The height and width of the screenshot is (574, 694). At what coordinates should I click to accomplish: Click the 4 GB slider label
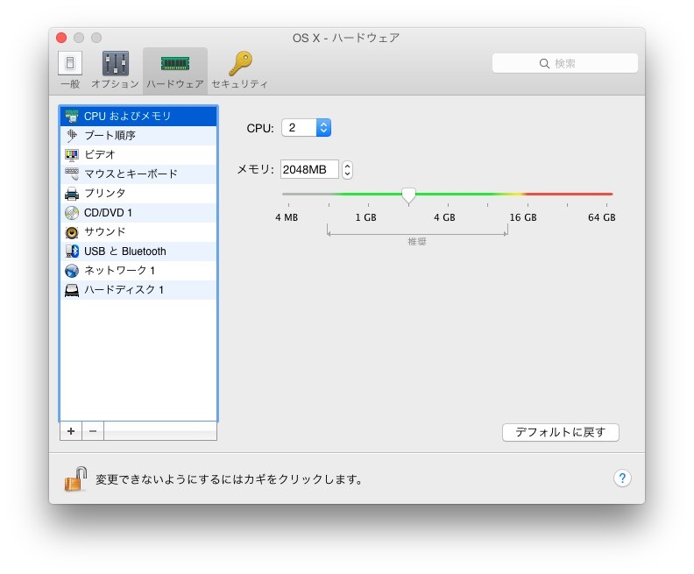point(444,217)
